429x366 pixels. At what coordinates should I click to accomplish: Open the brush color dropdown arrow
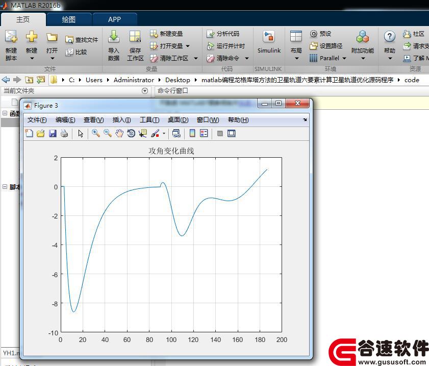[x=164, y=133]
